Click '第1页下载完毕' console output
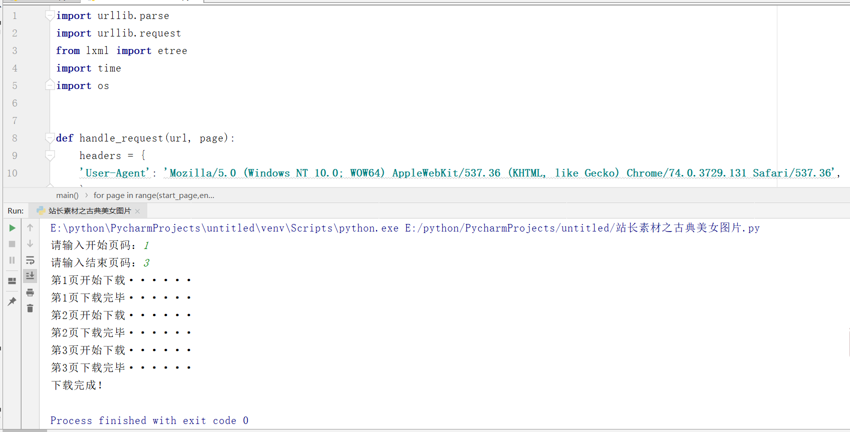 pos(121,298)
